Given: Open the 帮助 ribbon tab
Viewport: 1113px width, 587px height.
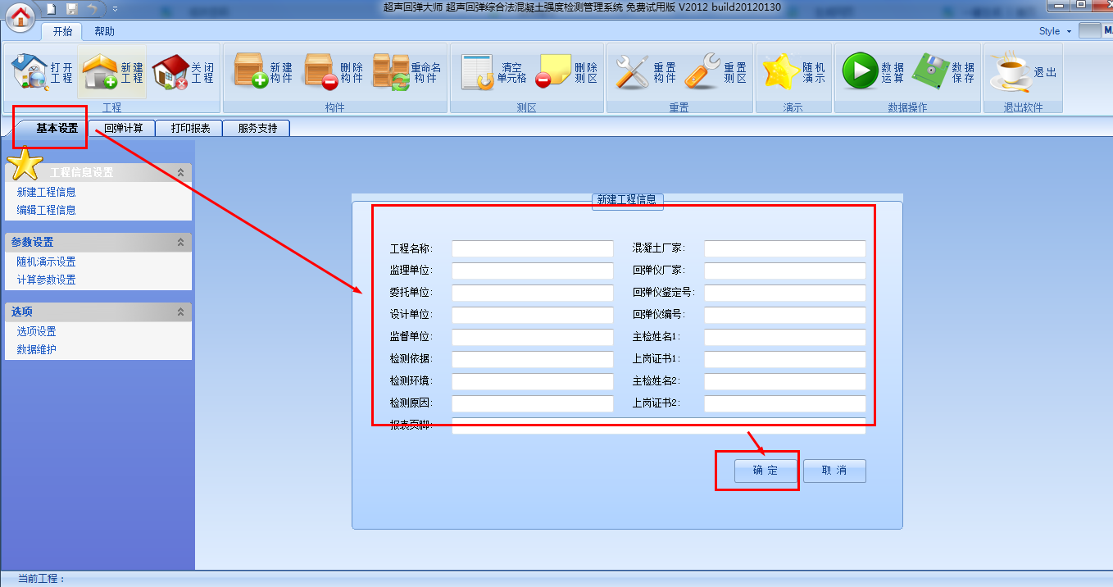Looking at the screenshot, I should pos(104,31).
